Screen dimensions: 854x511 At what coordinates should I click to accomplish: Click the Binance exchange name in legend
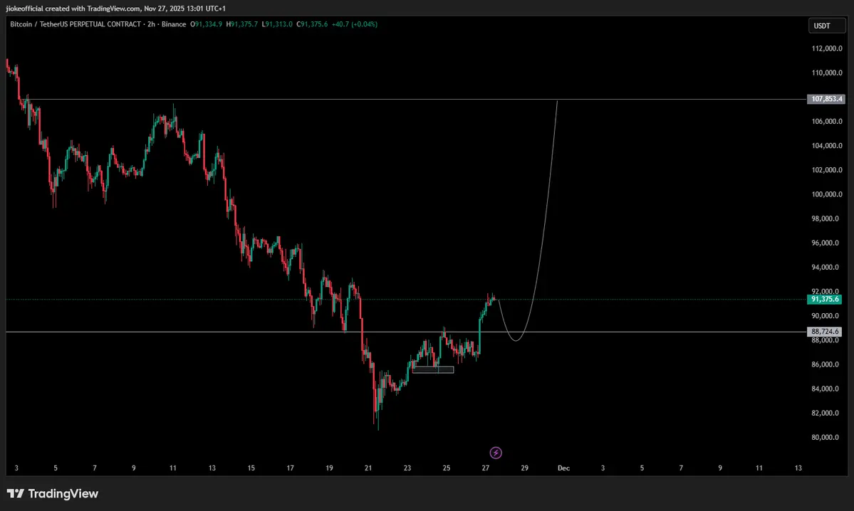coord(174,24)
